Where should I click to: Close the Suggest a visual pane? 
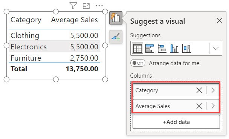(219, 21)
